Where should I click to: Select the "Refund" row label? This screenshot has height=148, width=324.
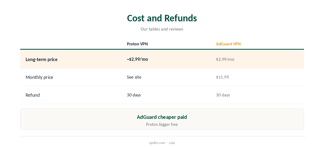33,95
